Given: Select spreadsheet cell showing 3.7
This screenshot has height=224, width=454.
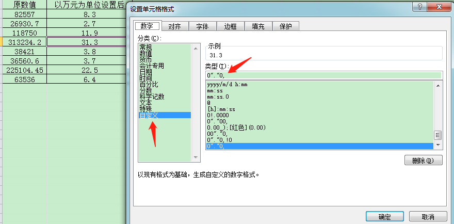Looking at the screenshot, I should (x=87, y=61).
